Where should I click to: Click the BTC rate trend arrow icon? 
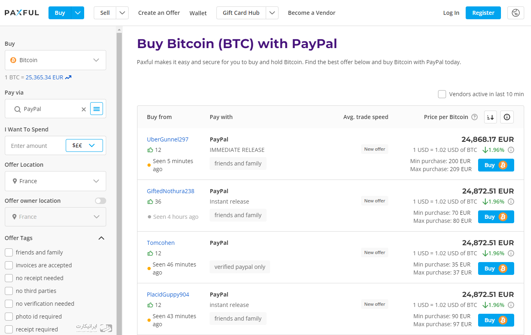69,77
